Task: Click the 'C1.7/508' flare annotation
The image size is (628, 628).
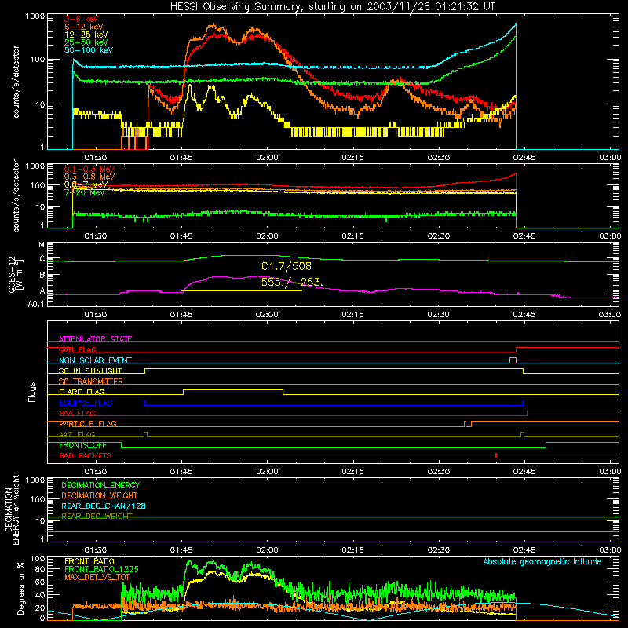Action: click(x=287, y=266)
